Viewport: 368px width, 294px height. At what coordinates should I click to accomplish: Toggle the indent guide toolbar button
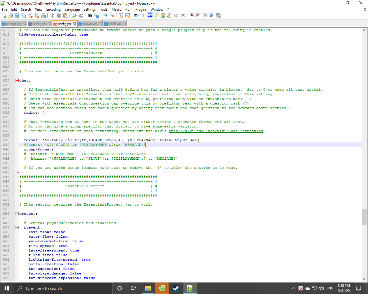tap(150, 16)
